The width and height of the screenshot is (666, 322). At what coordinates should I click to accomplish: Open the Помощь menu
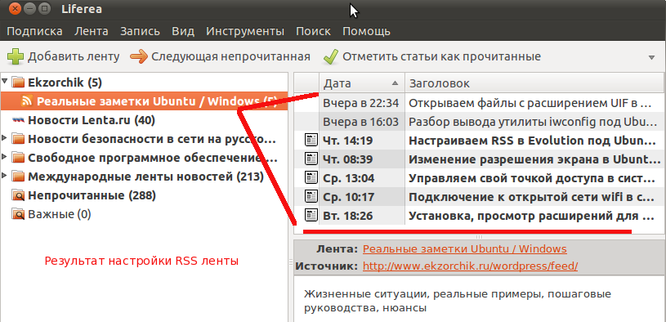pyautogui.click(x=367, y=31)
